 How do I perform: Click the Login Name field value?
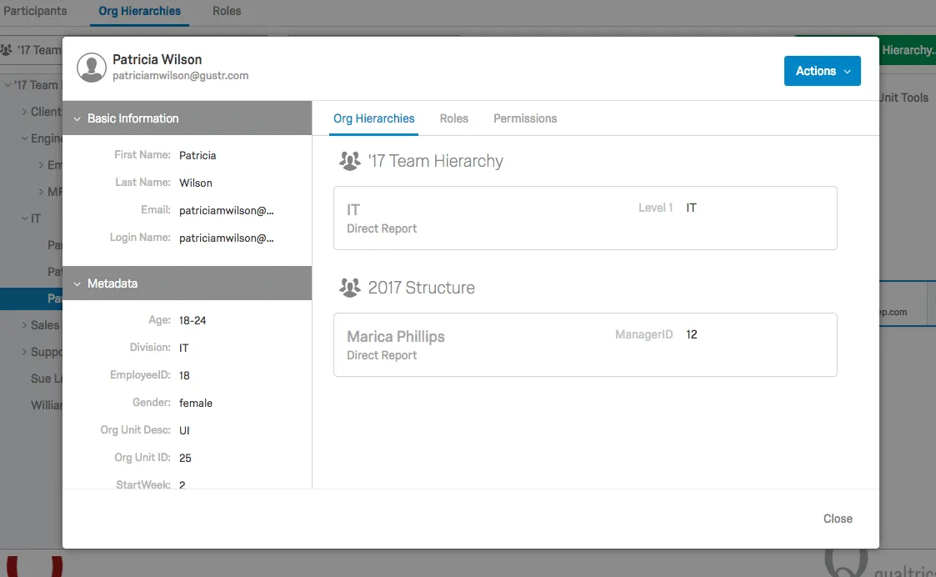pos(226,238)
